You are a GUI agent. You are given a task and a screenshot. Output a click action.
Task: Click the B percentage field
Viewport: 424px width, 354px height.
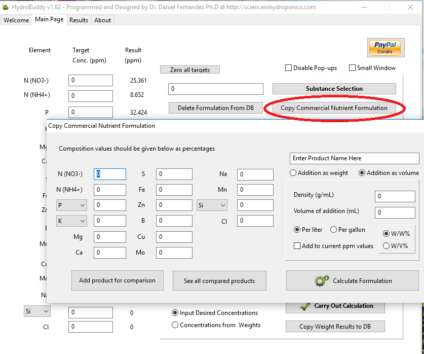[x=174, y=221]
